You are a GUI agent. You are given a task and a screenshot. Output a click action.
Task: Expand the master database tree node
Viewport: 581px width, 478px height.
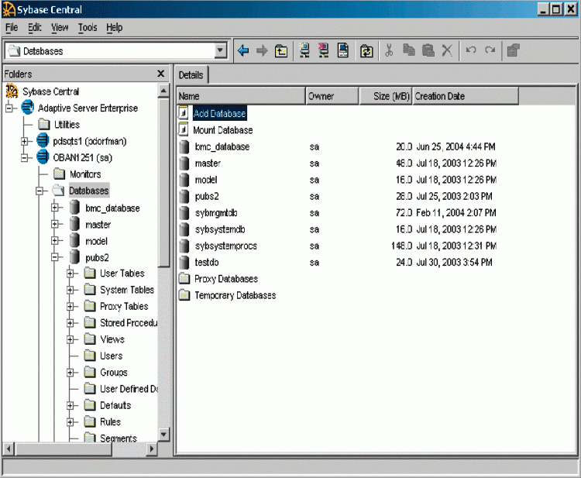pyautogui.click(x=55, y=224)
